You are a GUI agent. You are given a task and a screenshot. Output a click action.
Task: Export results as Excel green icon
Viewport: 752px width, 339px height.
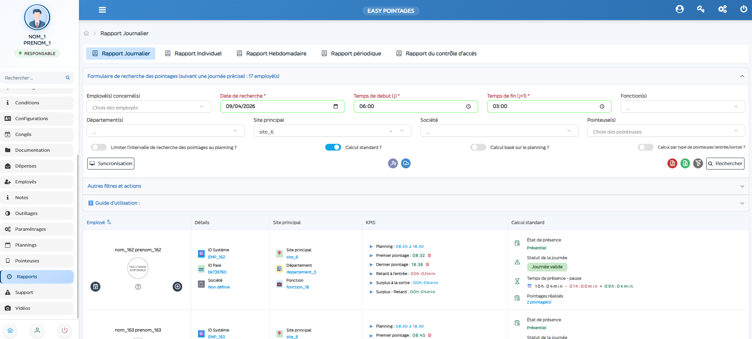click(x=685, y=163)
